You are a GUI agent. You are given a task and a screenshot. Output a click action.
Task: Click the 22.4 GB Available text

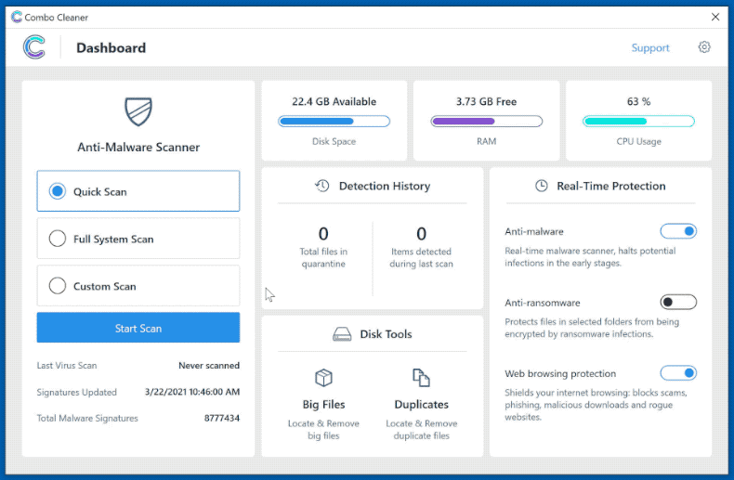pos(334,101)
